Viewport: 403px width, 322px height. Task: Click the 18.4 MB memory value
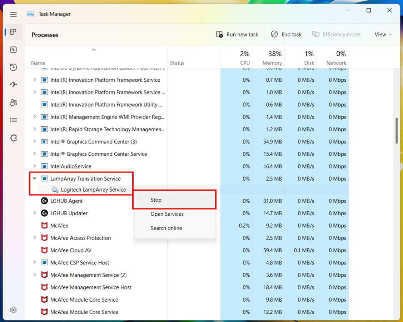[x=273, y=287]
